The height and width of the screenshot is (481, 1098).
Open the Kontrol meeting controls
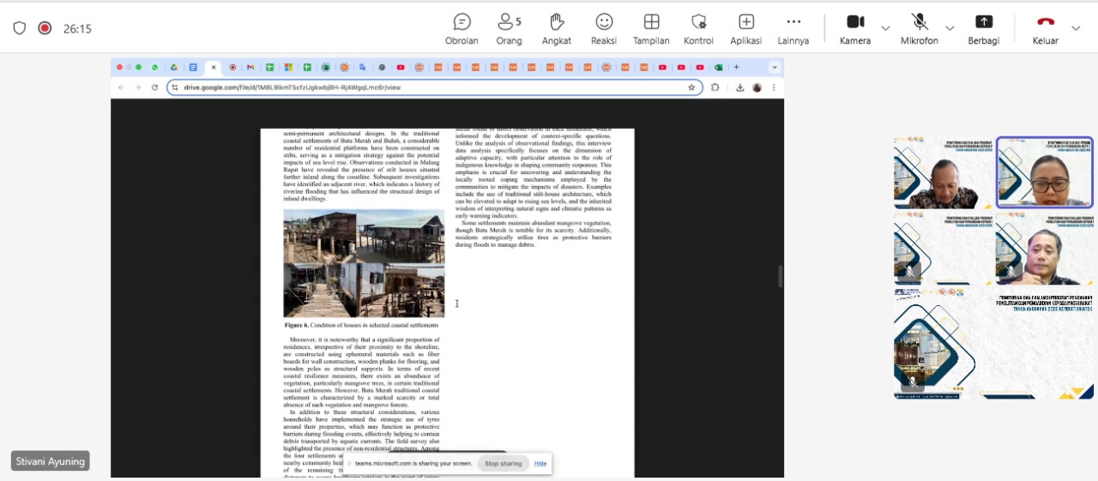(698, 28)
